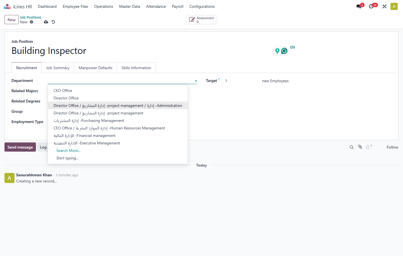Choose the standalone Director Office option
The image size is (403, 256).
(118, 98)
